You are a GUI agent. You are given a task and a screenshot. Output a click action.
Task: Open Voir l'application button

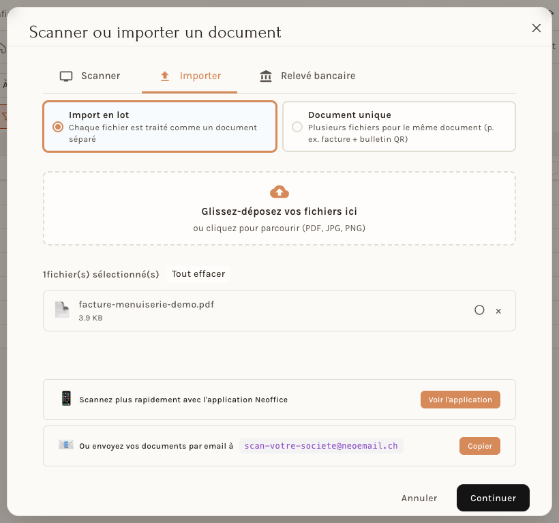tap(460, 400)
